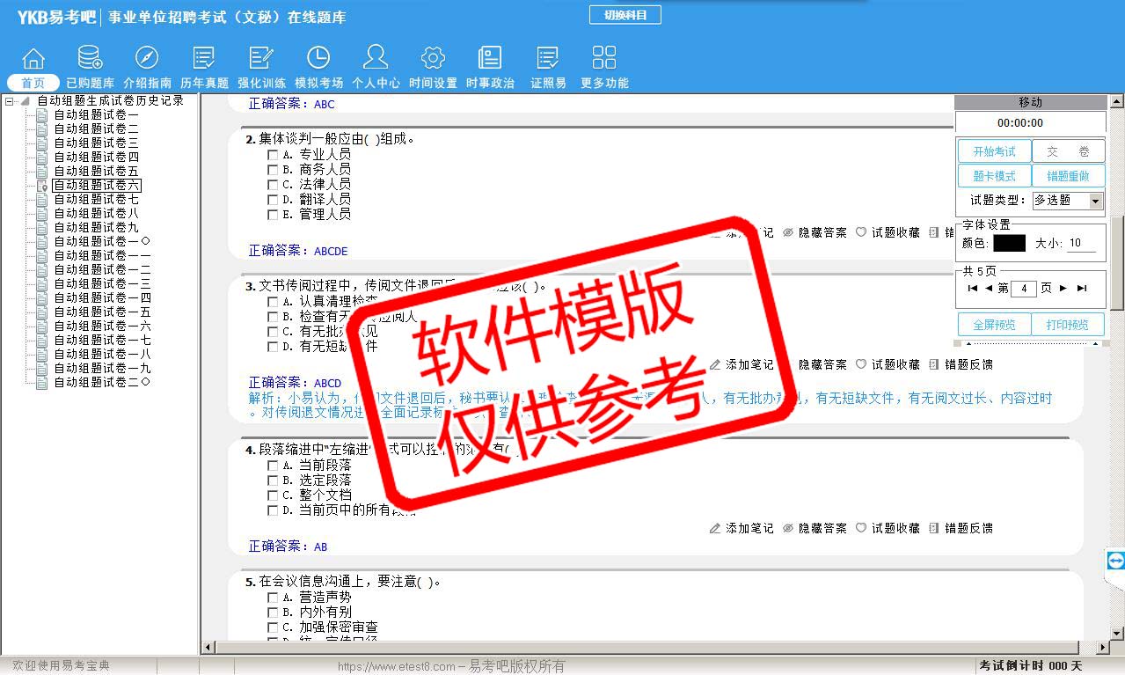The image size is (1125, 675).
Task: Click the black font color swatch
Action: [1009, 244]
